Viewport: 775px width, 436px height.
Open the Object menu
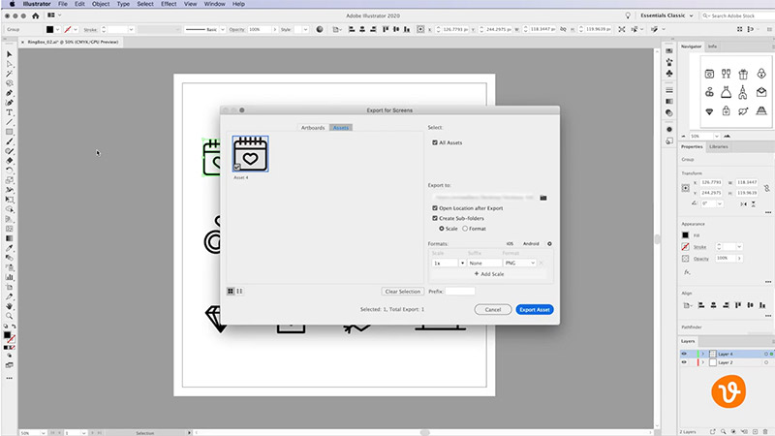(101, 4)
